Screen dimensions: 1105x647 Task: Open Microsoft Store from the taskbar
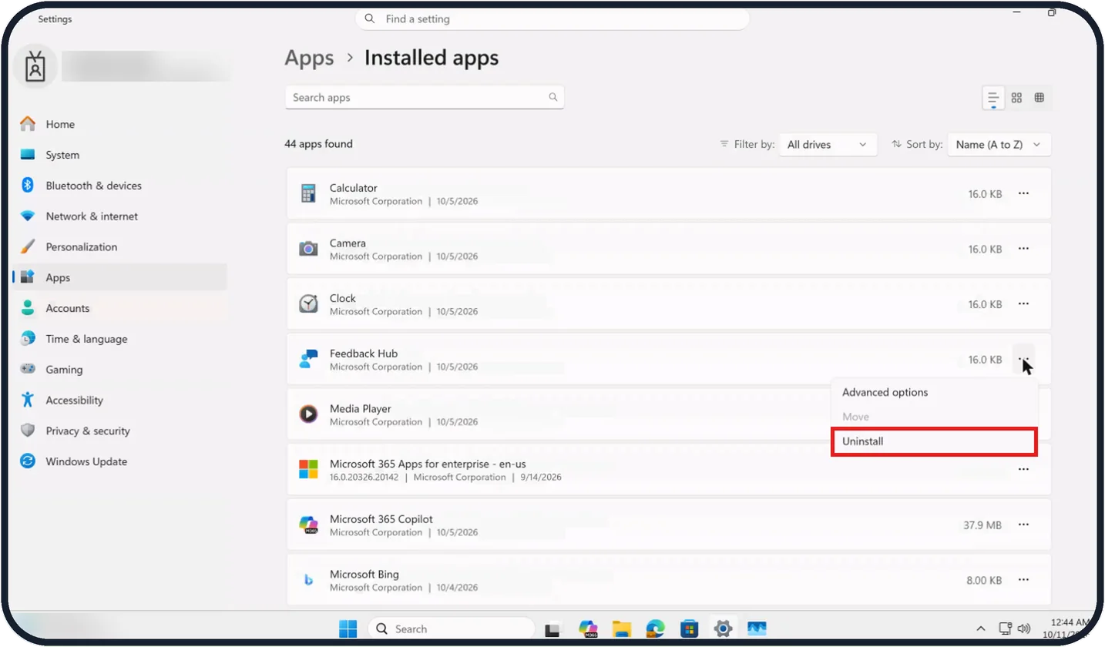(x=689, y=629)
